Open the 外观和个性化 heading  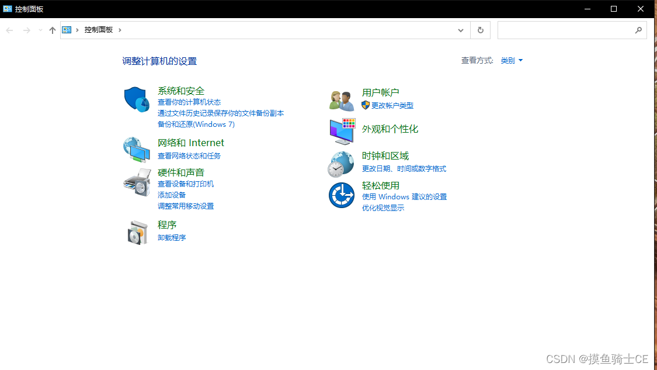click(x=390, y=129)
